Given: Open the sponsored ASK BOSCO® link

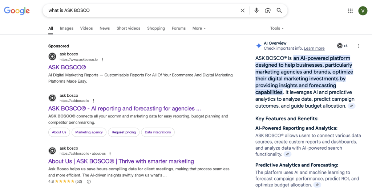Looking at the screenshot, I should [67, 67].
